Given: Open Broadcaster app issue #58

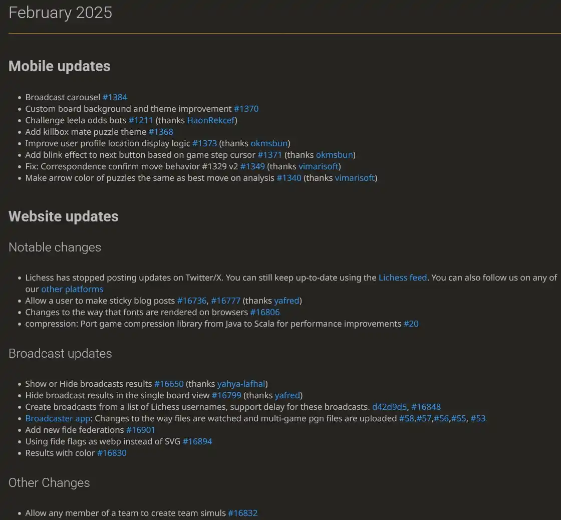Looking at the screenshot, I should click(407, 418).
